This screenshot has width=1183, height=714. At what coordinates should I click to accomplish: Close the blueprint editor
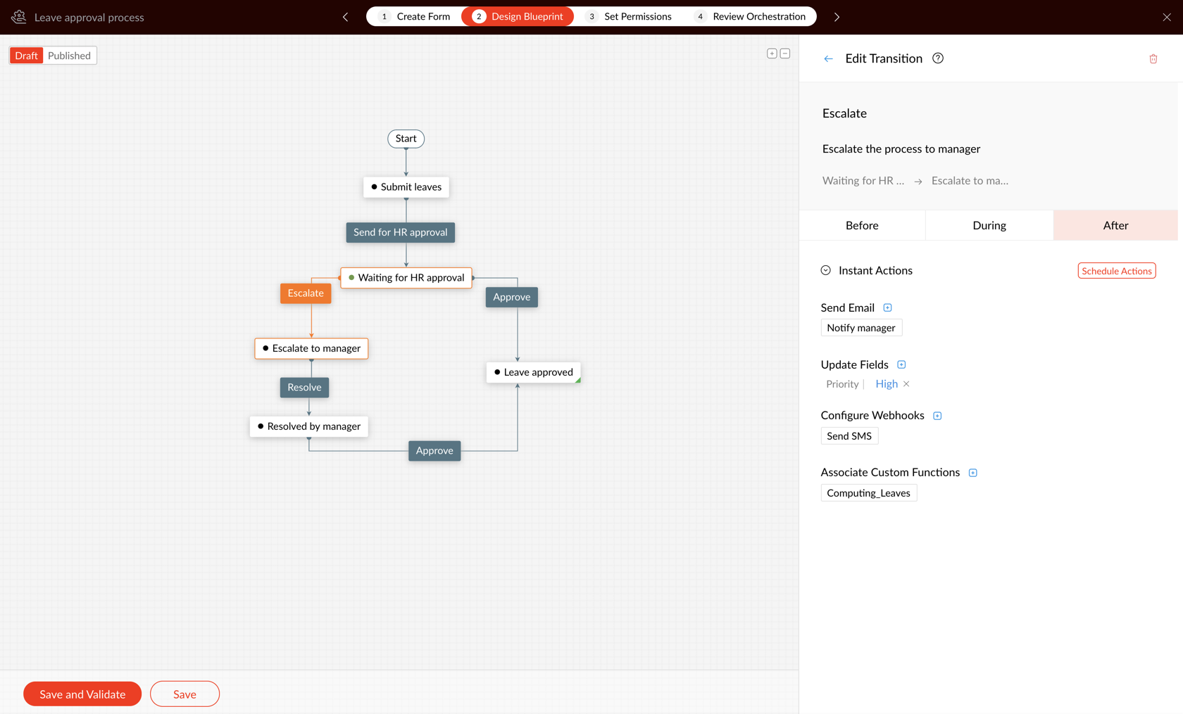click(x=1167, y=17)
